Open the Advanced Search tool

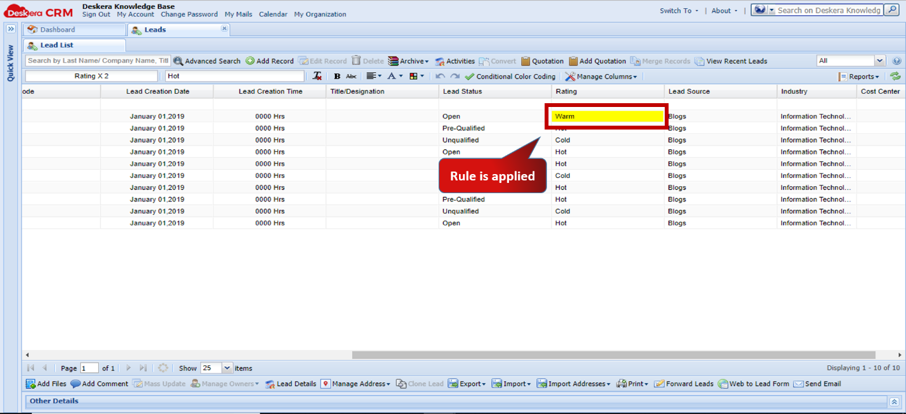pos(207,61)
